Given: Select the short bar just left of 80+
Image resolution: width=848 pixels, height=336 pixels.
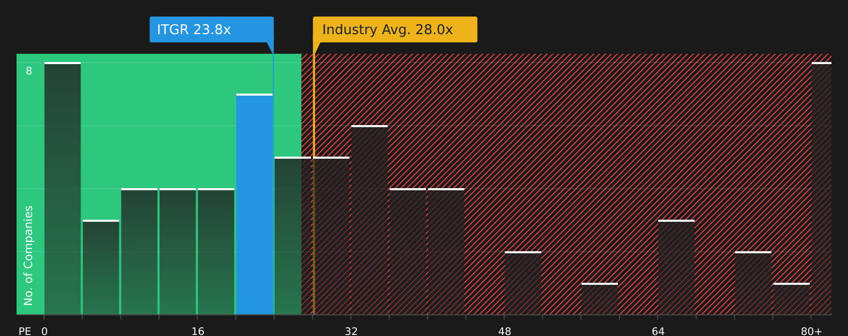Looking at the screenshot, I should tap(791, 299).
